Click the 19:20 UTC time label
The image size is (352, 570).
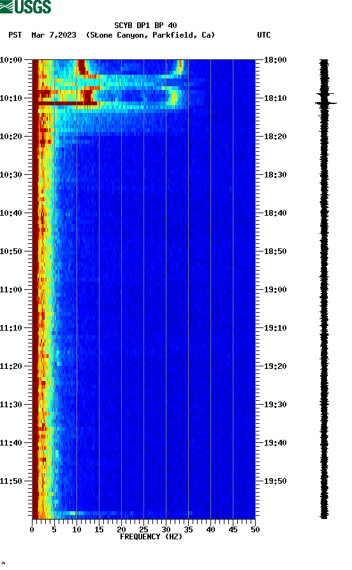[275, 366]
